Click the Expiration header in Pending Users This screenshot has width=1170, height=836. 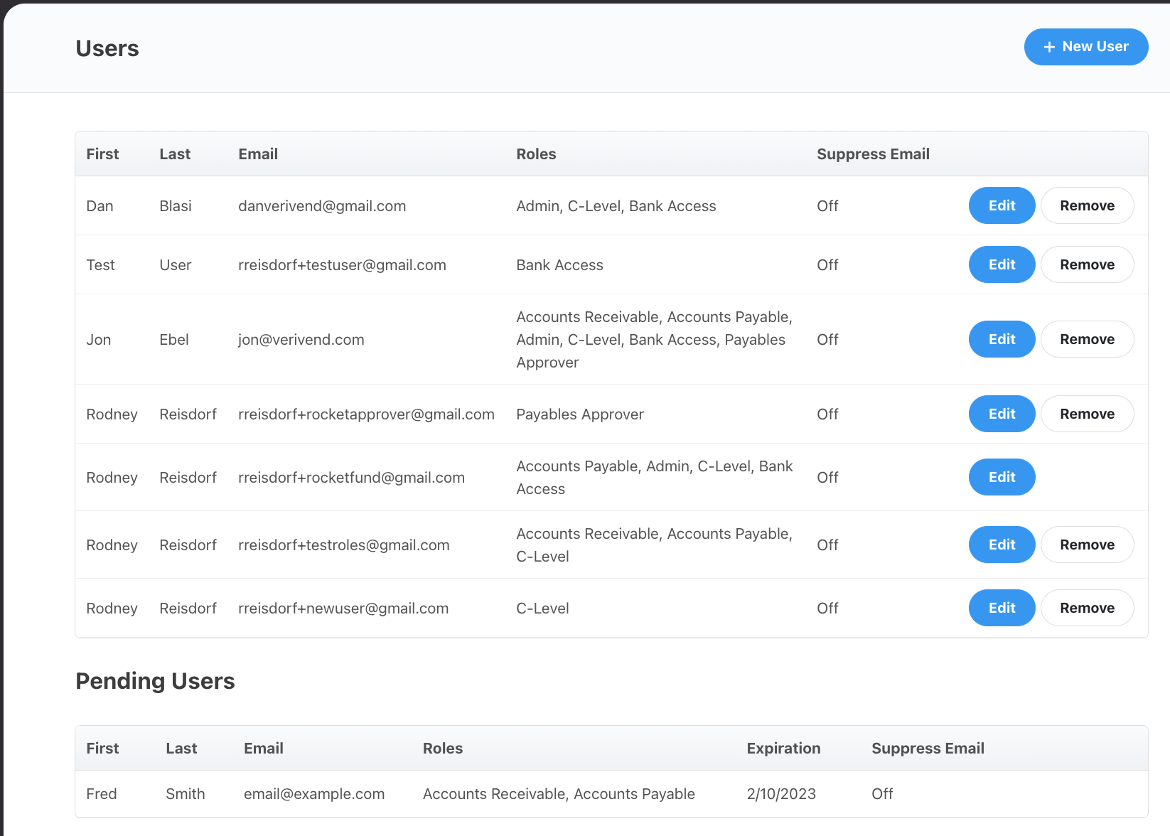pyautogui.click(x=783, y=748)
